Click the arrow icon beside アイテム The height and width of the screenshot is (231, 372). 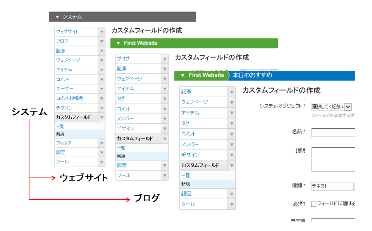(102, 69)
